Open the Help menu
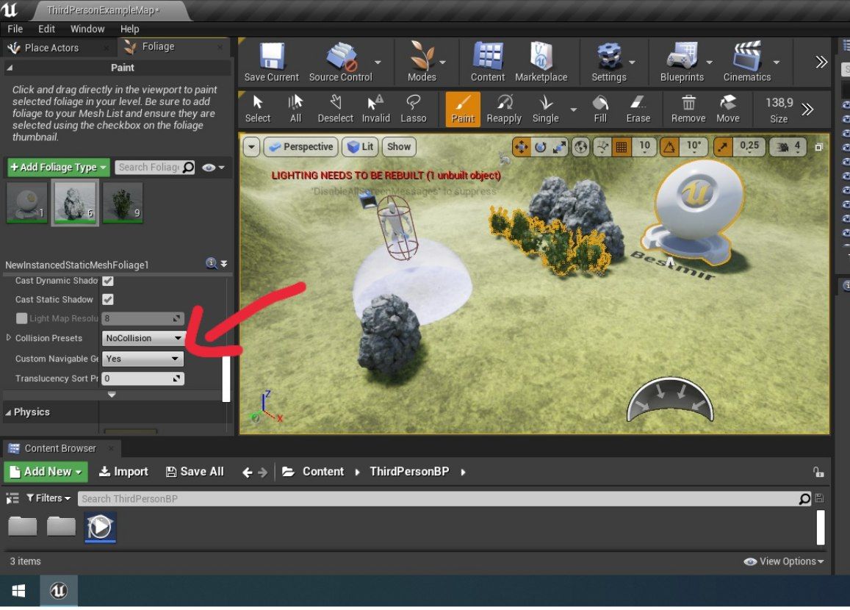 coord(129,29)
